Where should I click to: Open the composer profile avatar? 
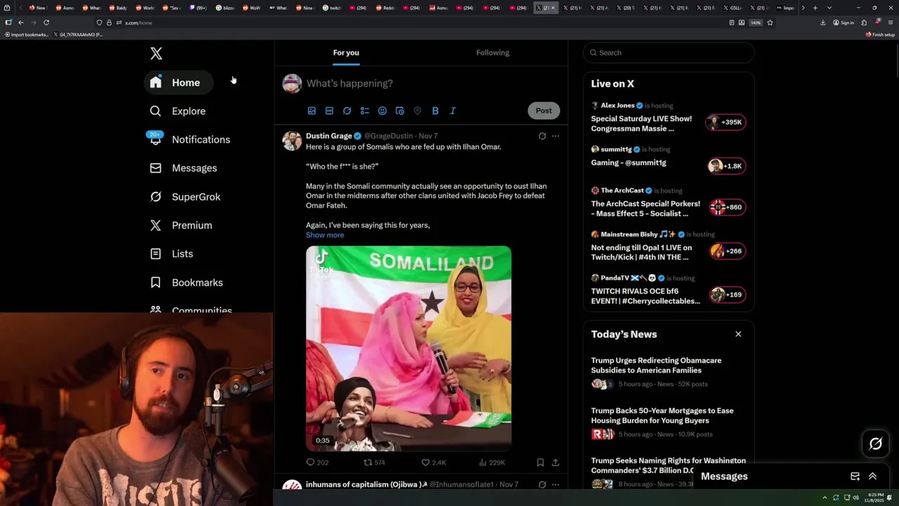[x=292, y=84]
